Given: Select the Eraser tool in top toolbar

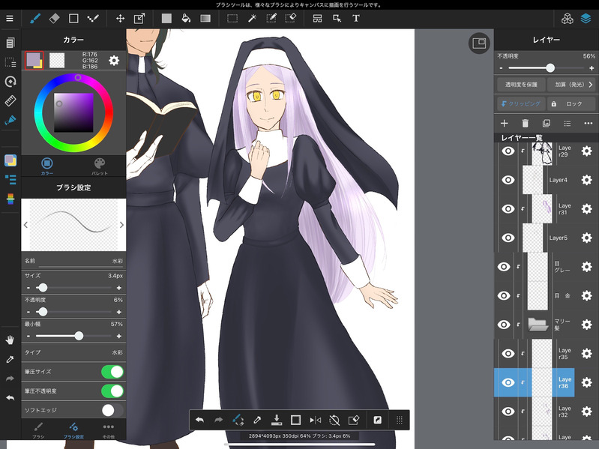Looking at the screenshot, I should click(x=54, y=18).
